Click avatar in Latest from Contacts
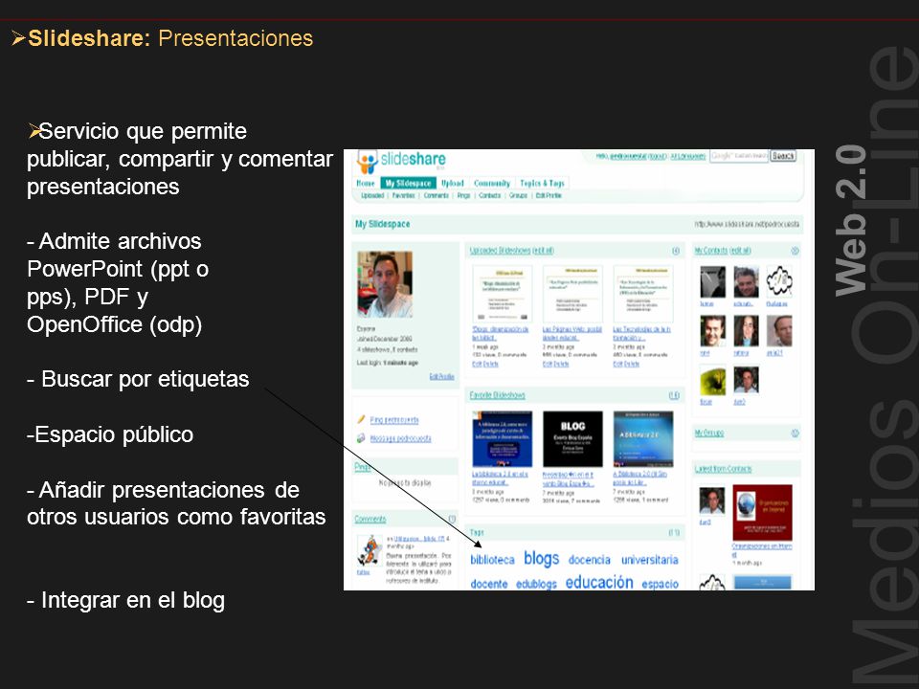The image size is (919, 689). tap(712, 500)
